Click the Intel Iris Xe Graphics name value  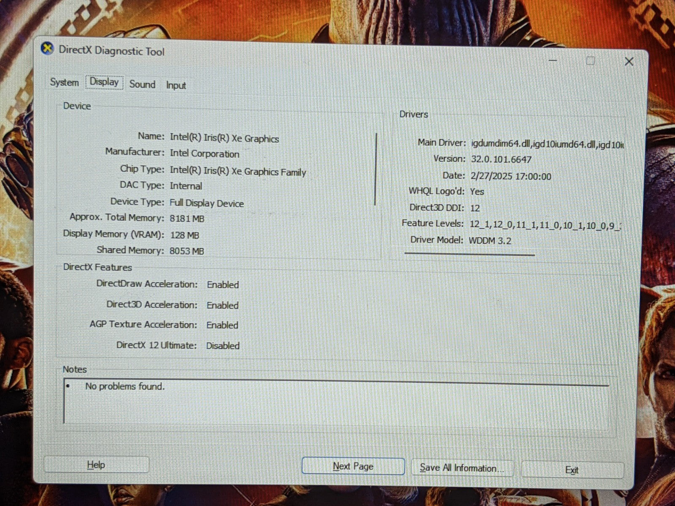224,138
